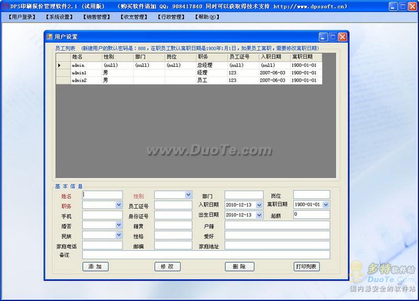This screenshot has height=301, width=419.
Task: Open the 销售管理 menu
Action: (96, 17)
